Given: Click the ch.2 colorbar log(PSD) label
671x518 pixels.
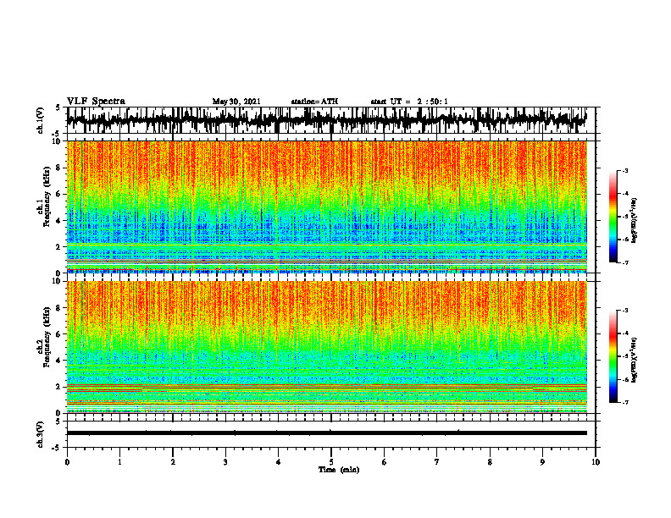Looking at the screenshot, I should coord(635,359).
